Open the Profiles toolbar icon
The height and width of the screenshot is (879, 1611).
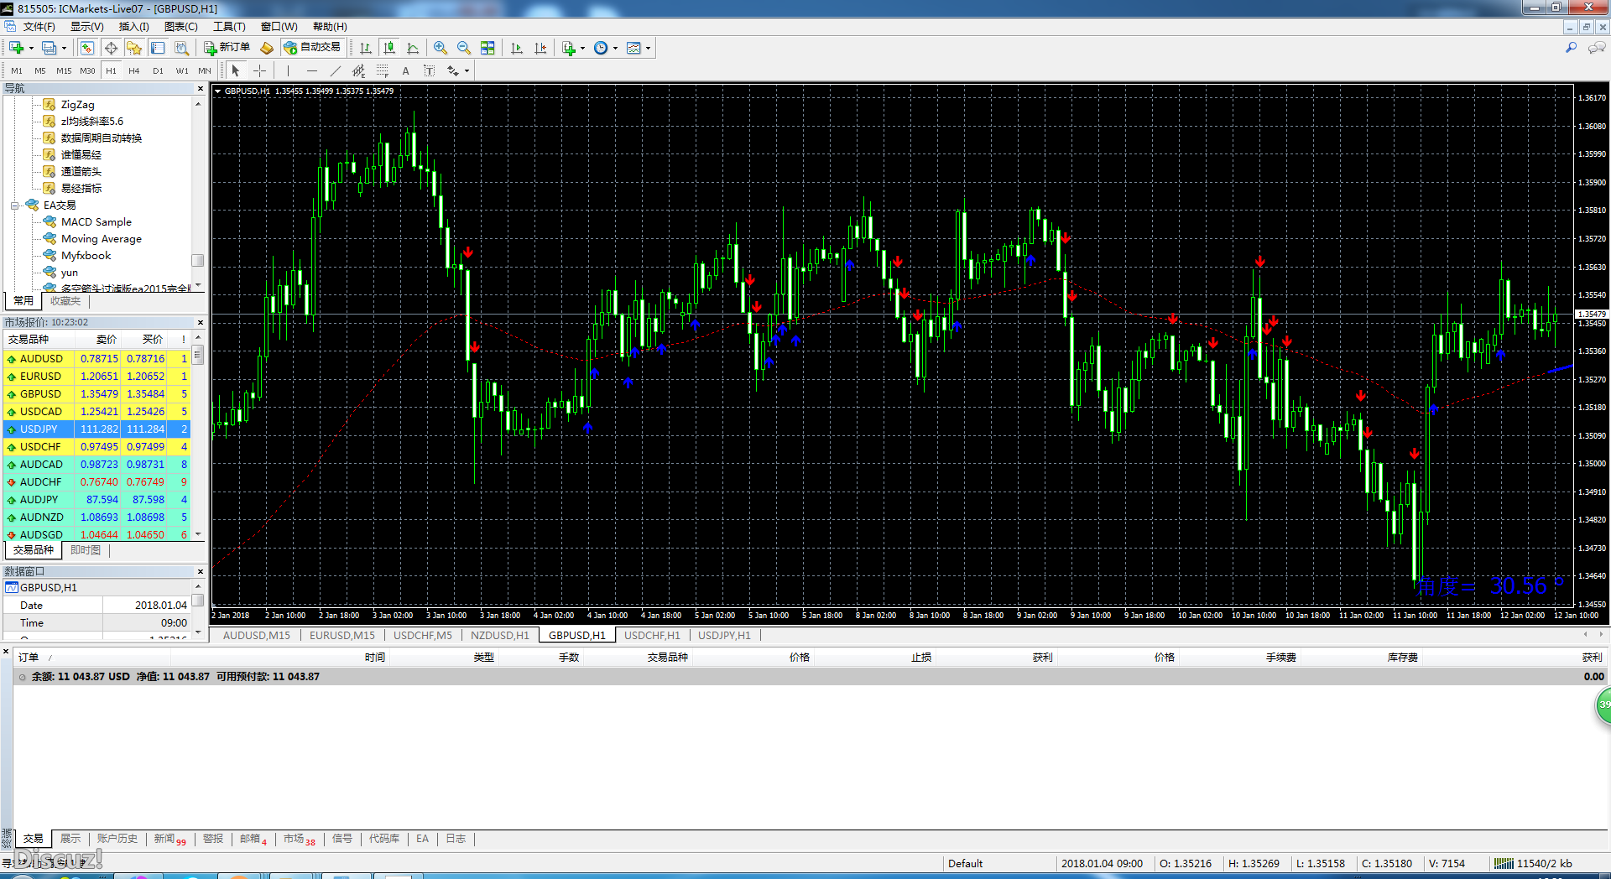point(50,48)
